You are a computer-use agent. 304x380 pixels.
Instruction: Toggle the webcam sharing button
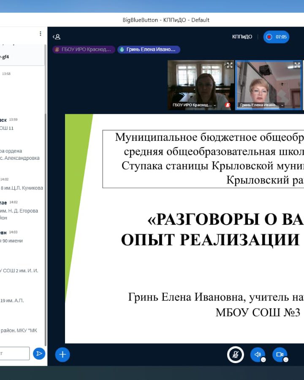click(279, 354)
